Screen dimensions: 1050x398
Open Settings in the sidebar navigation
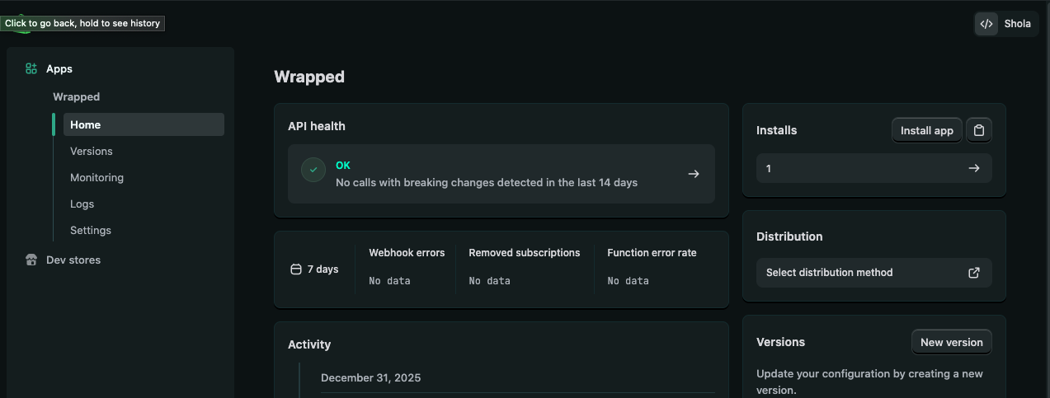[x=91, y=231]
